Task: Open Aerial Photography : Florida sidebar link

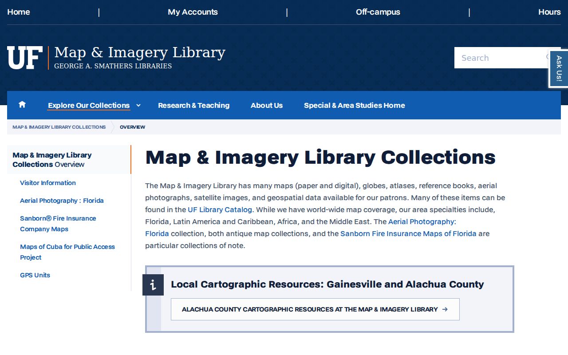Action: tap(62, 201)
